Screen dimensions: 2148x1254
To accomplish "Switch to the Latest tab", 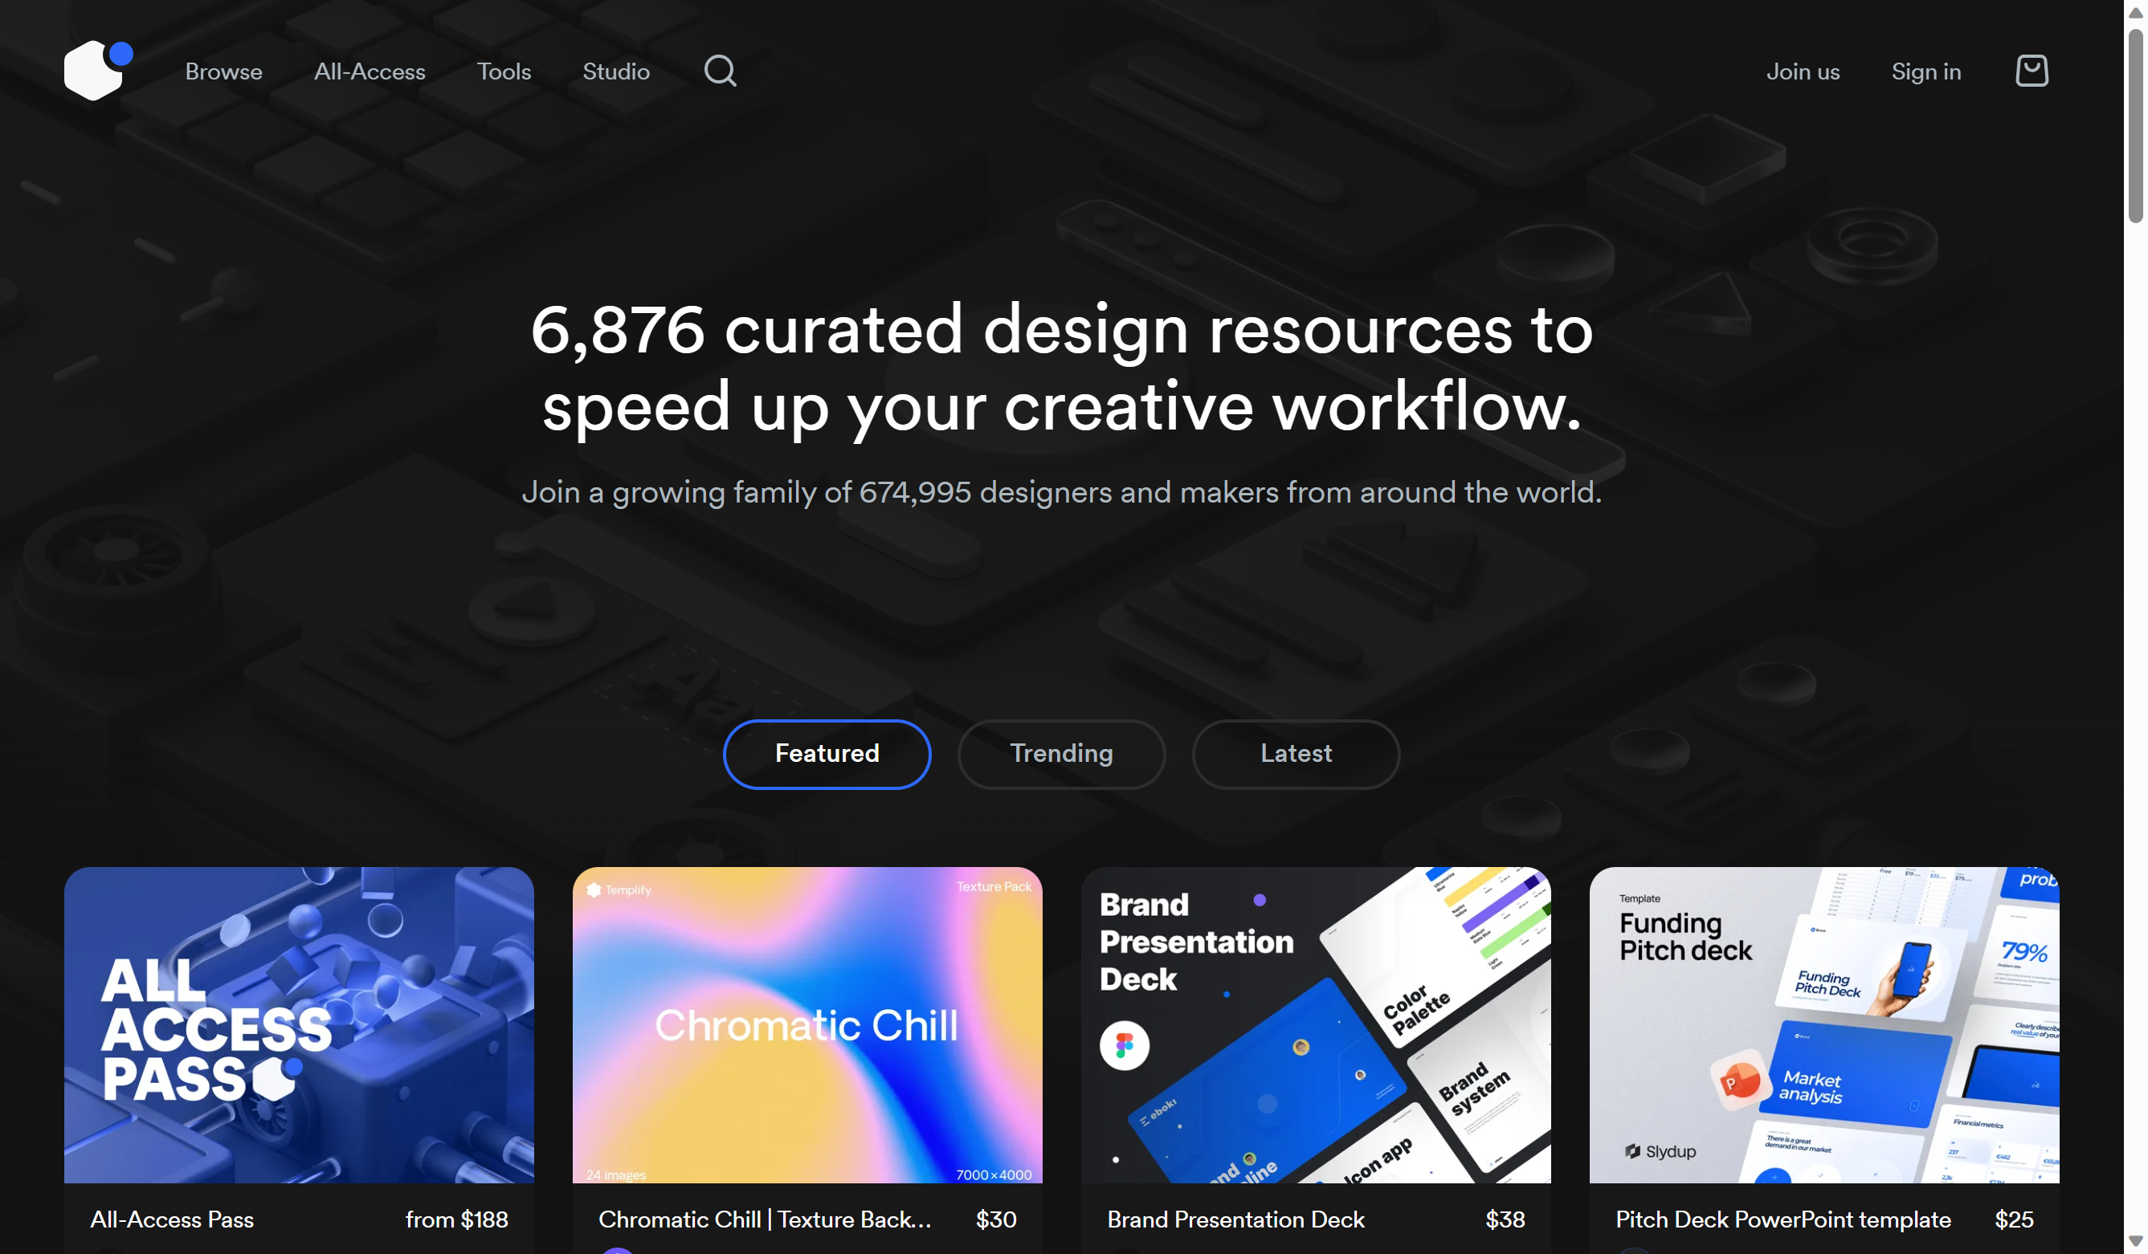I will tap(1295, 754).
